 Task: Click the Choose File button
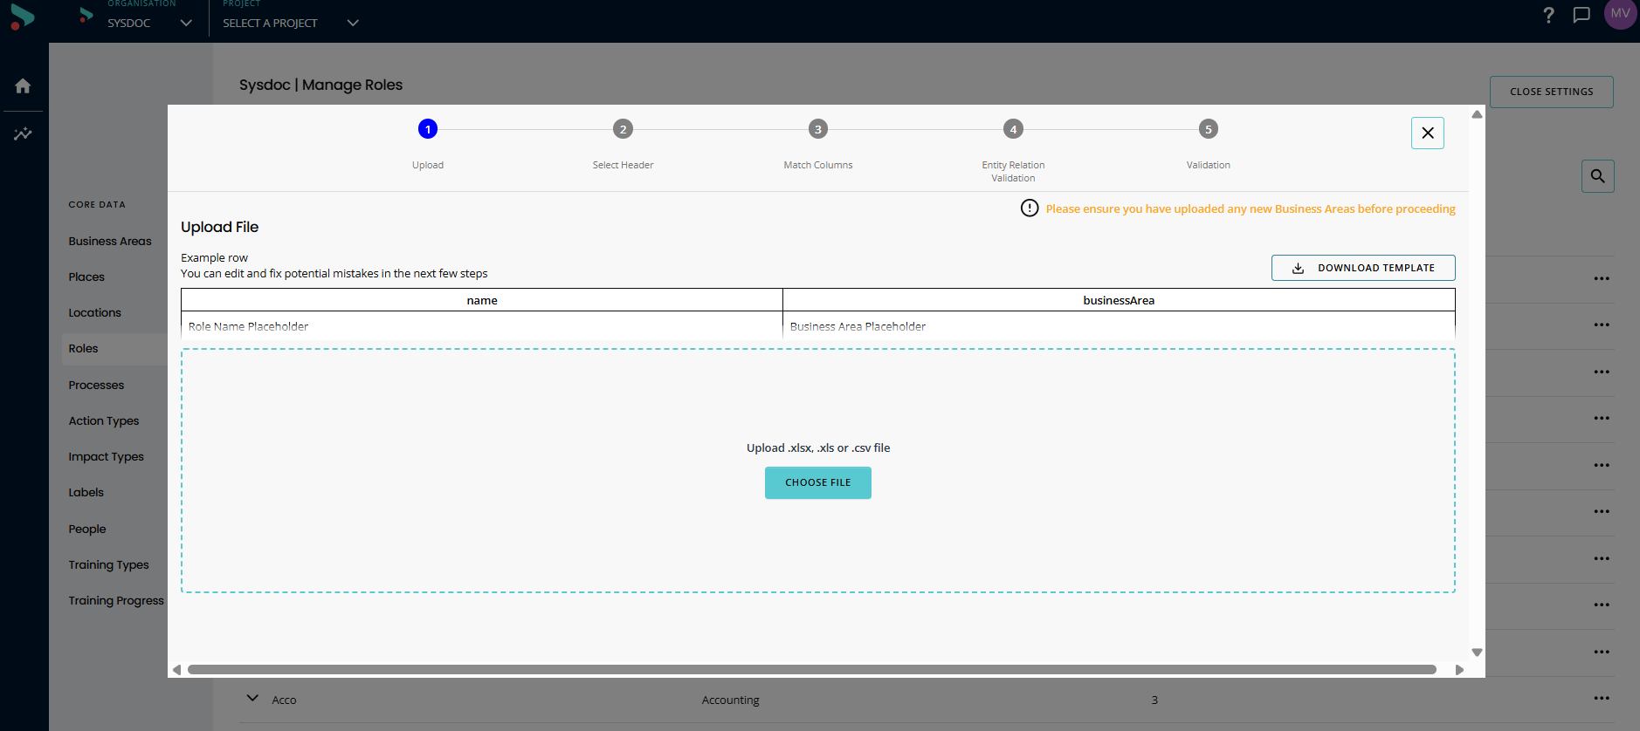(x=818, y=482)
